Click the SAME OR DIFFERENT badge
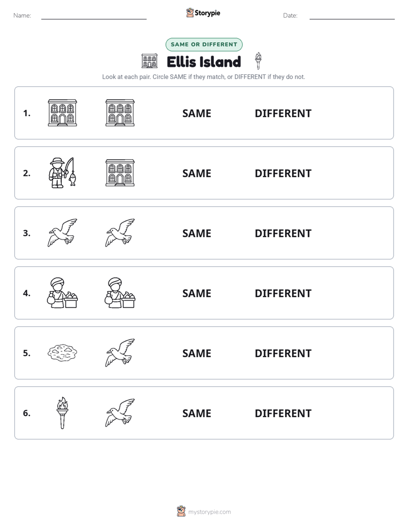The width and height of the screenshot is (408, 528). point(204,45)
